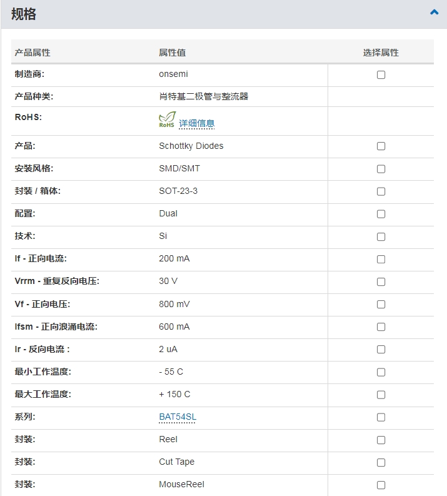Viewport: 447px width, 496px height.
Task: Click the 产品属性 column header
Action: [33, 53]
